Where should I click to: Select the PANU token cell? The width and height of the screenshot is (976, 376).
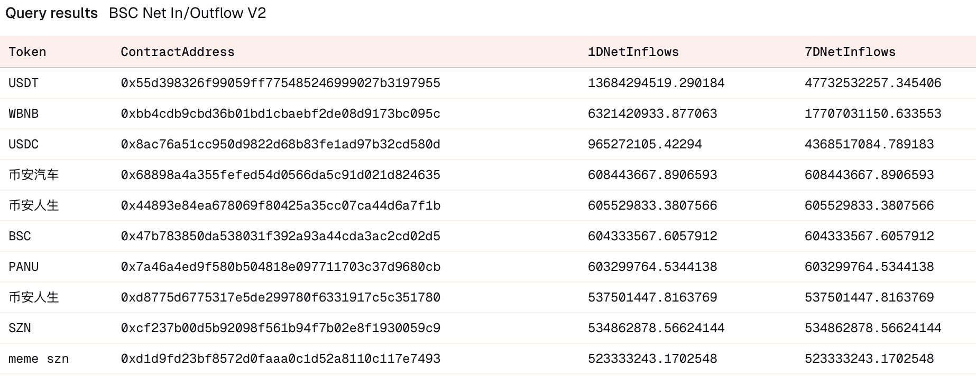[x=24, y=267]
